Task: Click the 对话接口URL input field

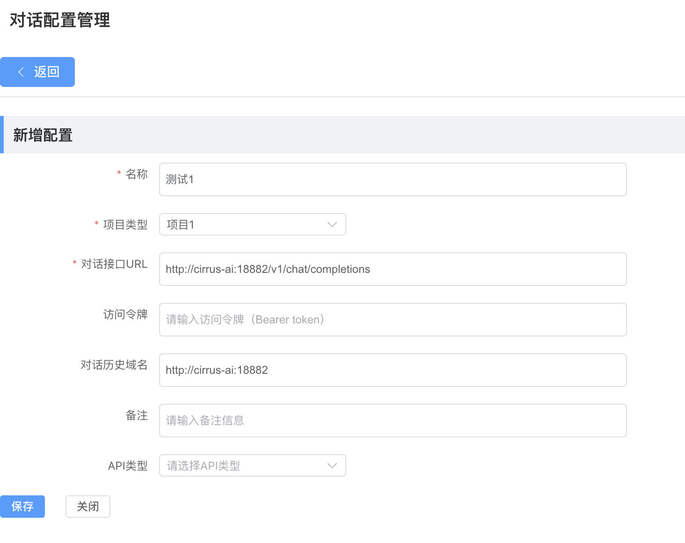Action: [393, 269]
